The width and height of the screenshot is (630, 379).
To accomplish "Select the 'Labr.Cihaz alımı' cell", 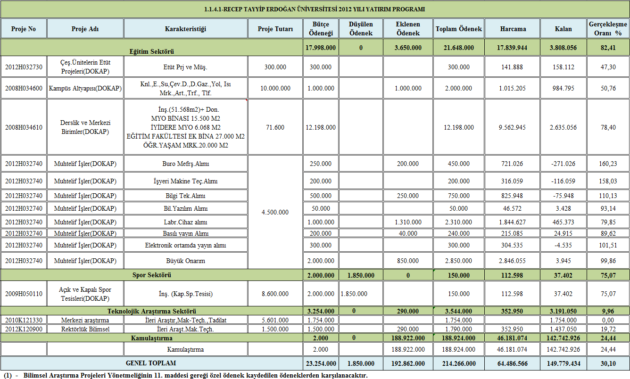I will click(185, 222).
